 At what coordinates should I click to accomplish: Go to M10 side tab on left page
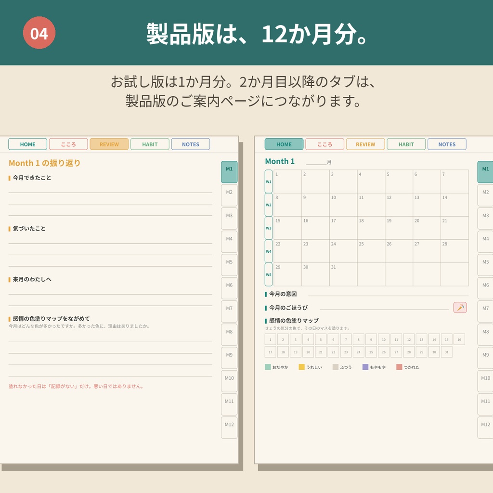click(229, 381)
